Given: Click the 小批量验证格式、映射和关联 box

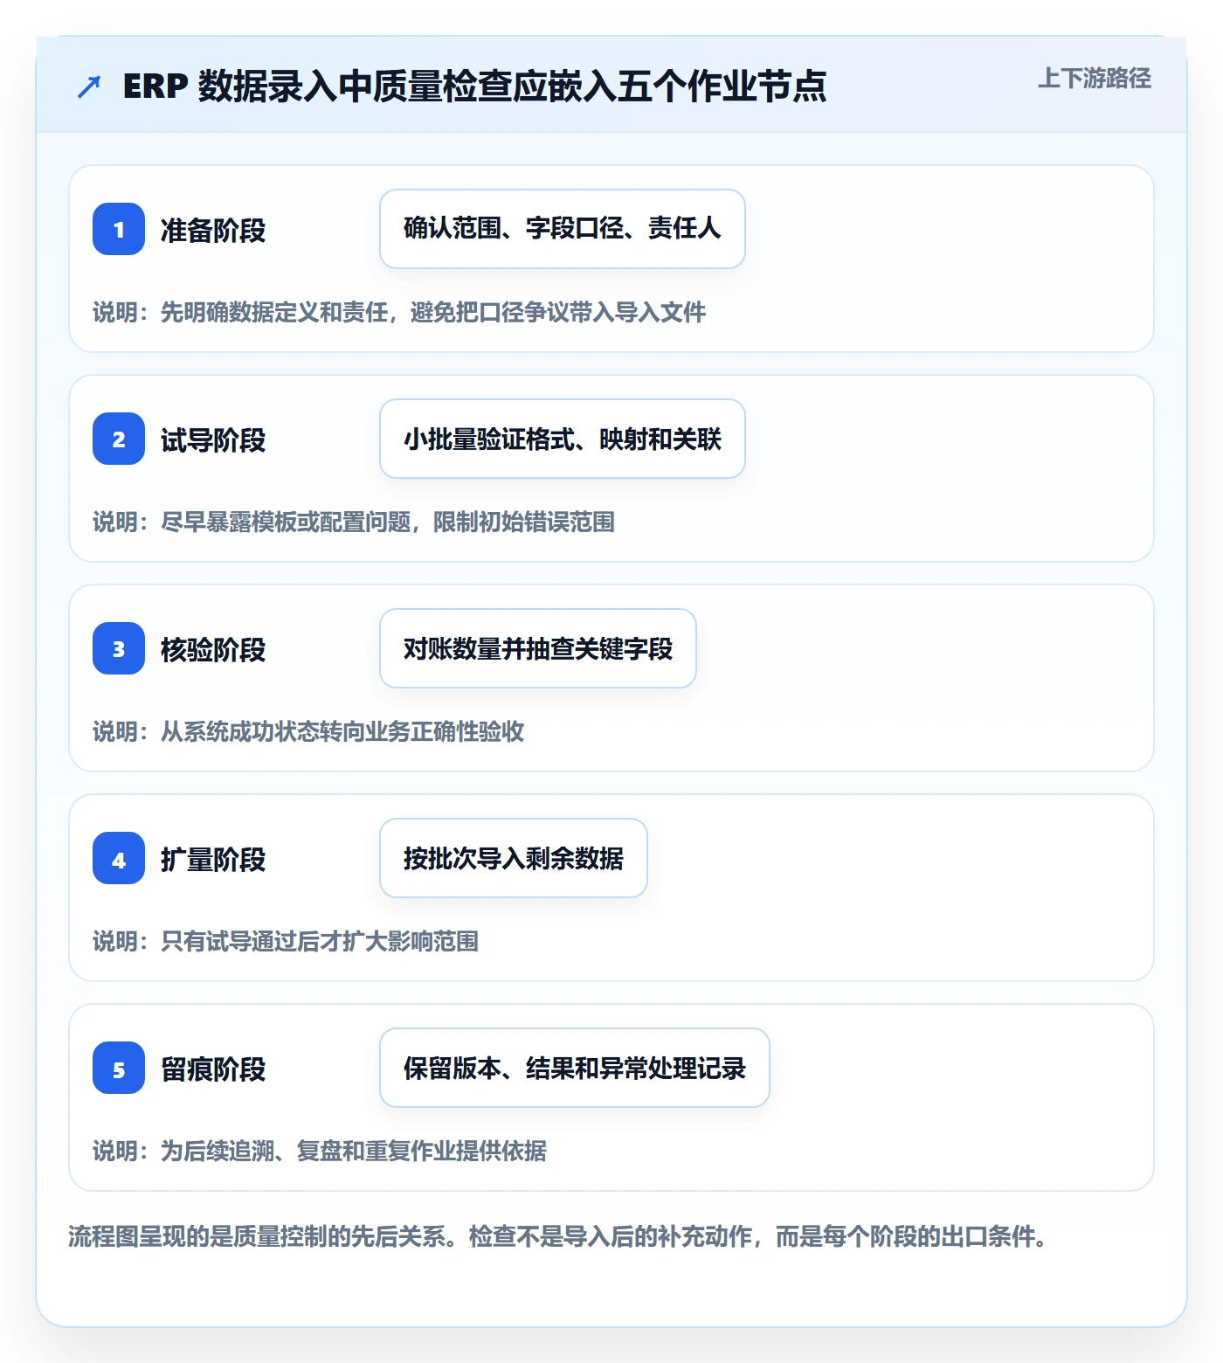Looking at the screenshot, I should pyautogui.click(x=563, y=439).
